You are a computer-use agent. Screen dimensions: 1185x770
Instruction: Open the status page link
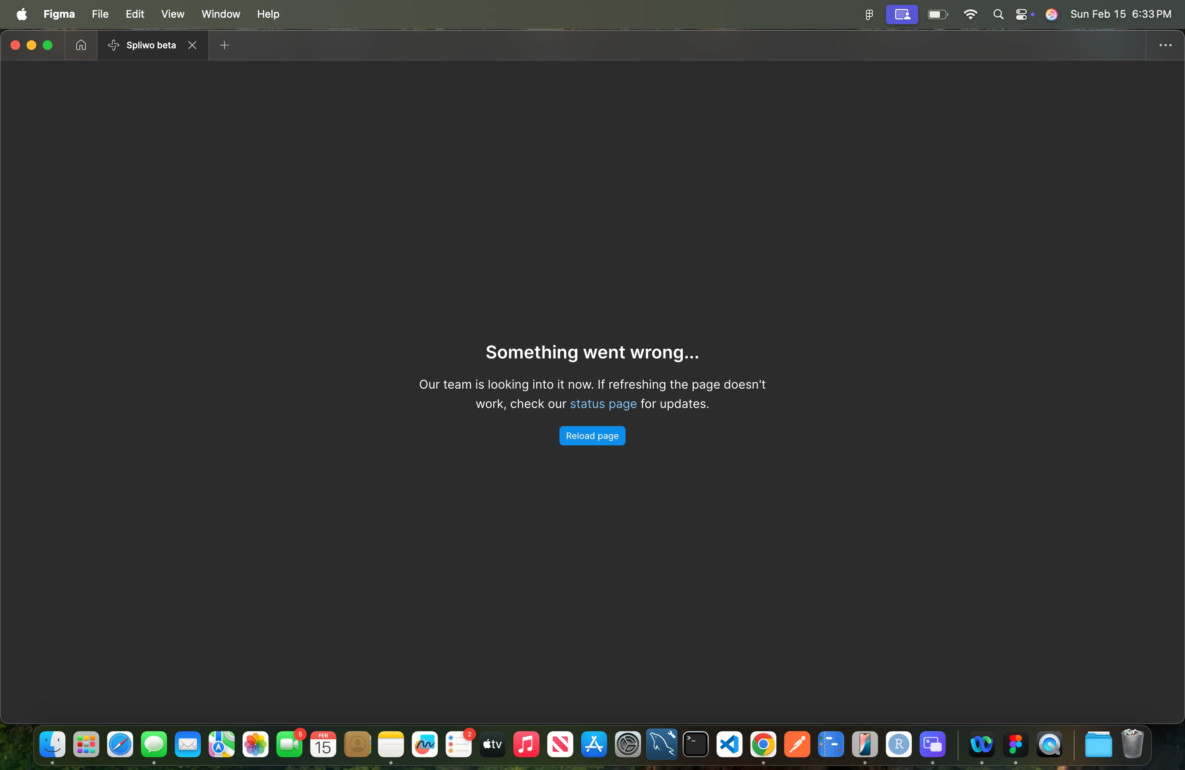[603, 404]
